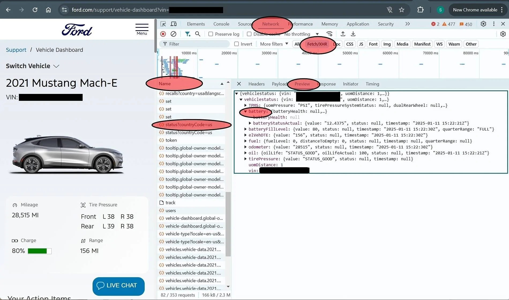Viewport: 509px width, 300px height.
Task: Open the Application tab
Action: click(358, 24)
